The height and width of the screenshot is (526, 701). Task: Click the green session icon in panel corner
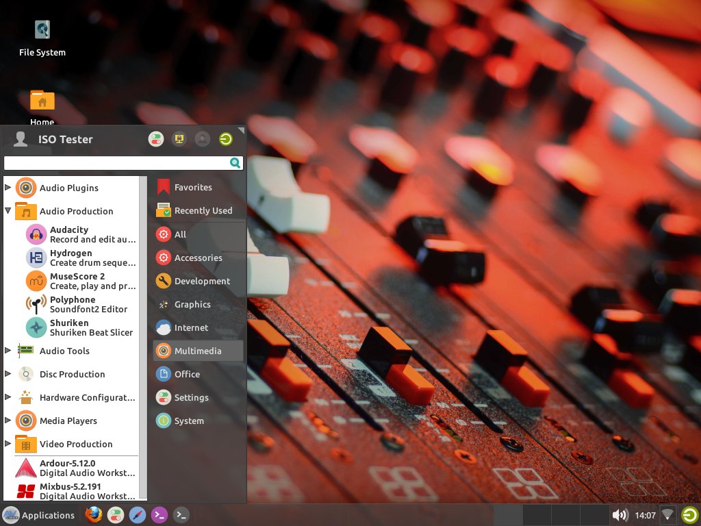(690, 515)
